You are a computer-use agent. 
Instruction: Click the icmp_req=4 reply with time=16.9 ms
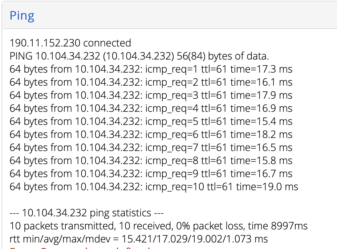[151, 108]
